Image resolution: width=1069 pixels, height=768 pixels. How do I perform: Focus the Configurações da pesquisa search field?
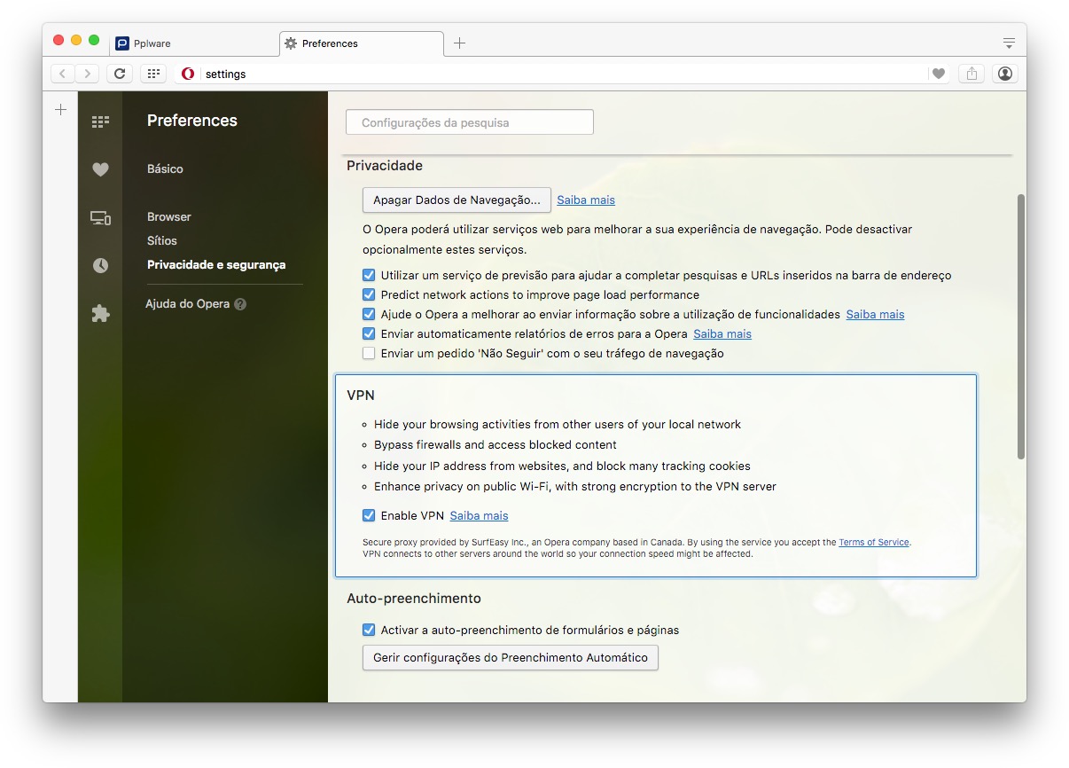coord(470,123)
